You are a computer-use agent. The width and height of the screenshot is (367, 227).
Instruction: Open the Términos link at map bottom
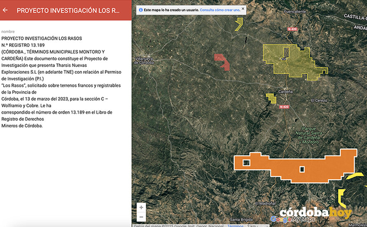pos(235,226)
